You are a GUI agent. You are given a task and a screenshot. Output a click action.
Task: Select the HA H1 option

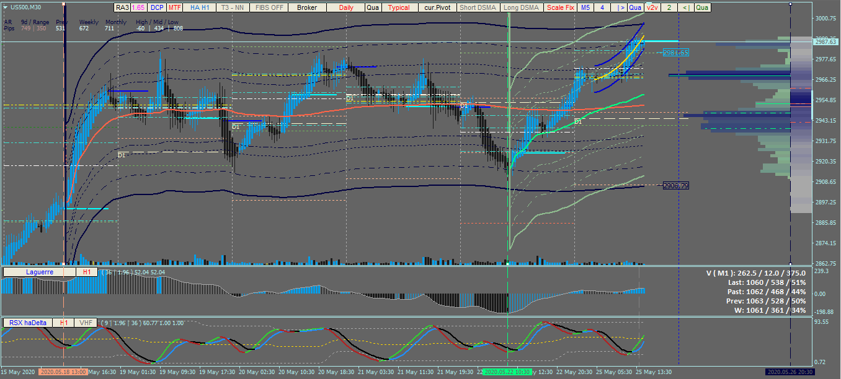pos(200,7)
